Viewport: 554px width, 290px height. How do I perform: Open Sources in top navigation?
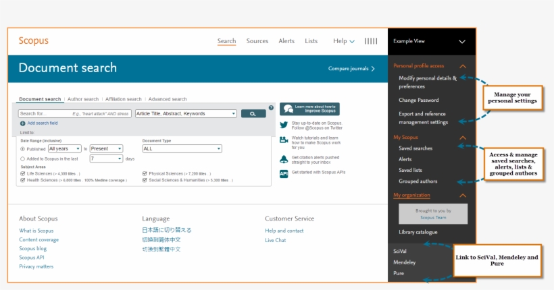(257, 41)
